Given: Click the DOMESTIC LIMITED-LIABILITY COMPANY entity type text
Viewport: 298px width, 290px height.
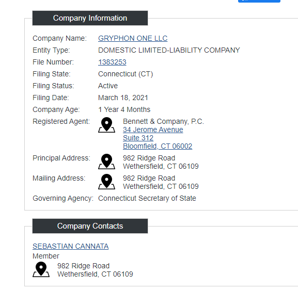Looking at the screenshot, I should coord(169,50).
